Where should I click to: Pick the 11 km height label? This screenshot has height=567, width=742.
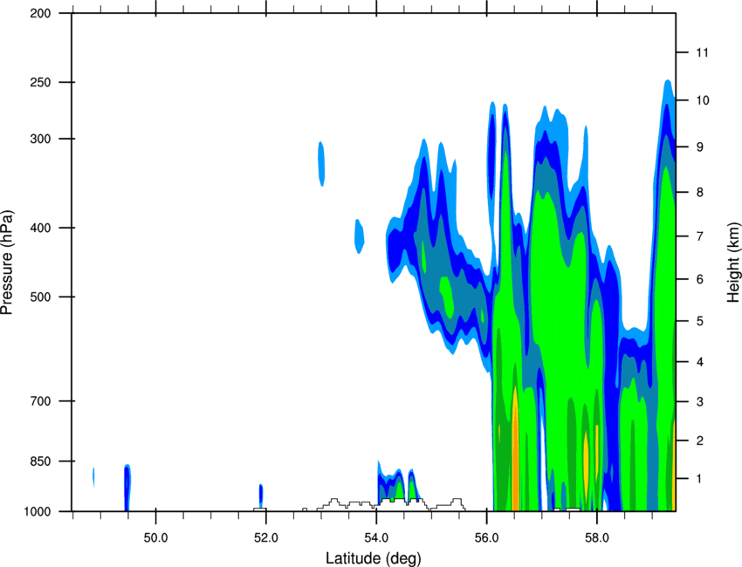click(703, 52)
